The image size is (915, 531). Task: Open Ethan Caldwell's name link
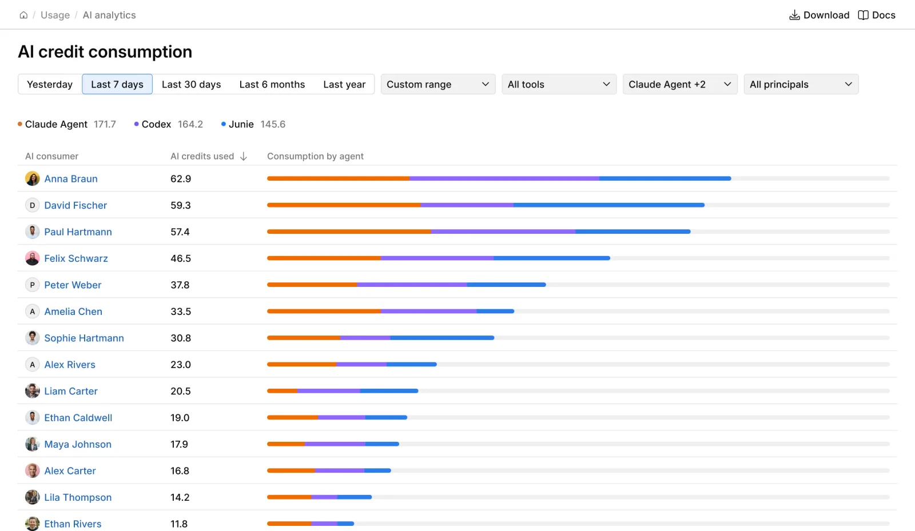point(78,418)
